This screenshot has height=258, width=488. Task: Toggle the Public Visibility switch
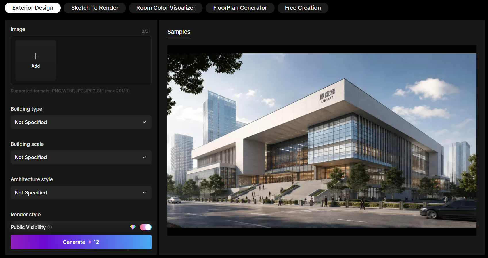146,227
